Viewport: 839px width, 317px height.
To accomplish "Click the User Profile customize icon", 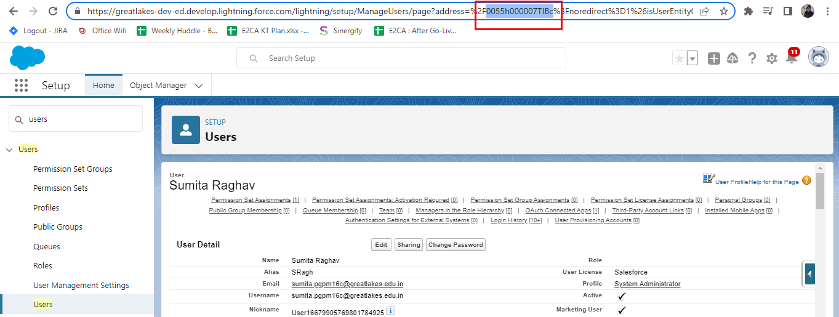I will (x=709, y=179).
